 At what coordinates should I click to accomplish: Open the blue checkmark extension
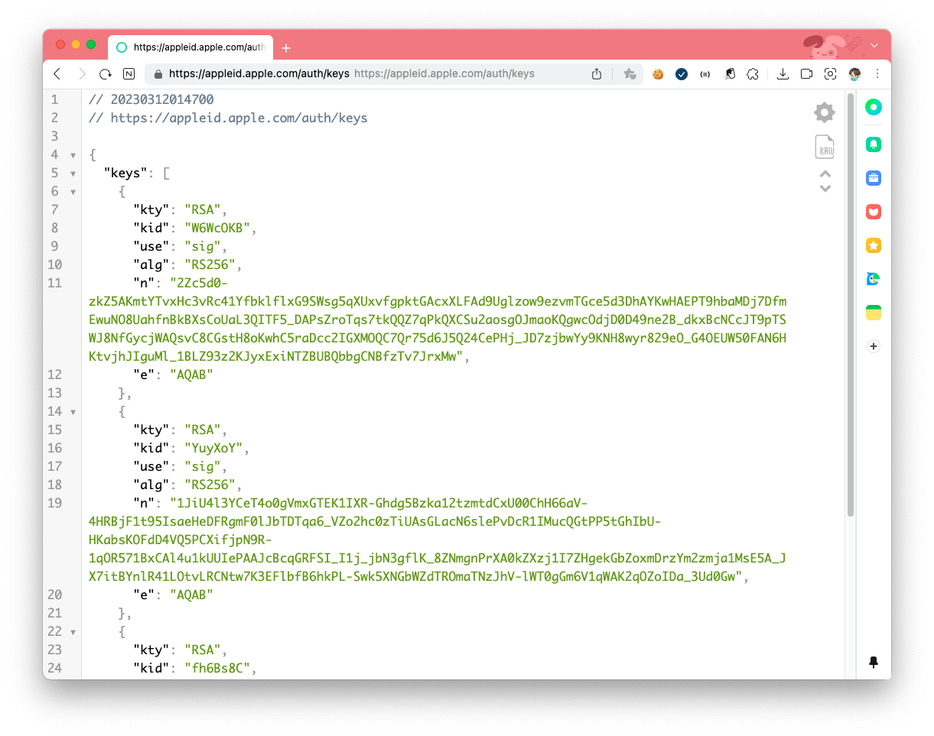(682, 74)
